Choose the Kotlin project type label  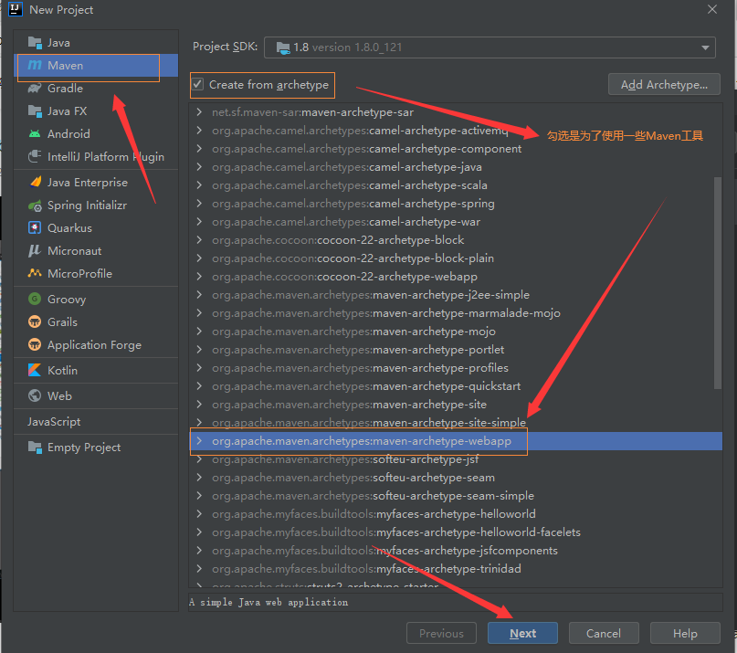point(62,370)
